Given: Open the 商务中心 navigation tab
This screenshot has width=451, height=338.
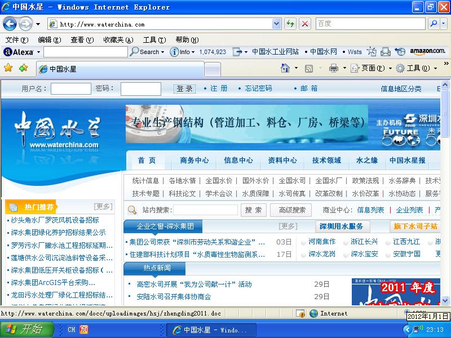Looking at the screenshot, I should [194, 161].
